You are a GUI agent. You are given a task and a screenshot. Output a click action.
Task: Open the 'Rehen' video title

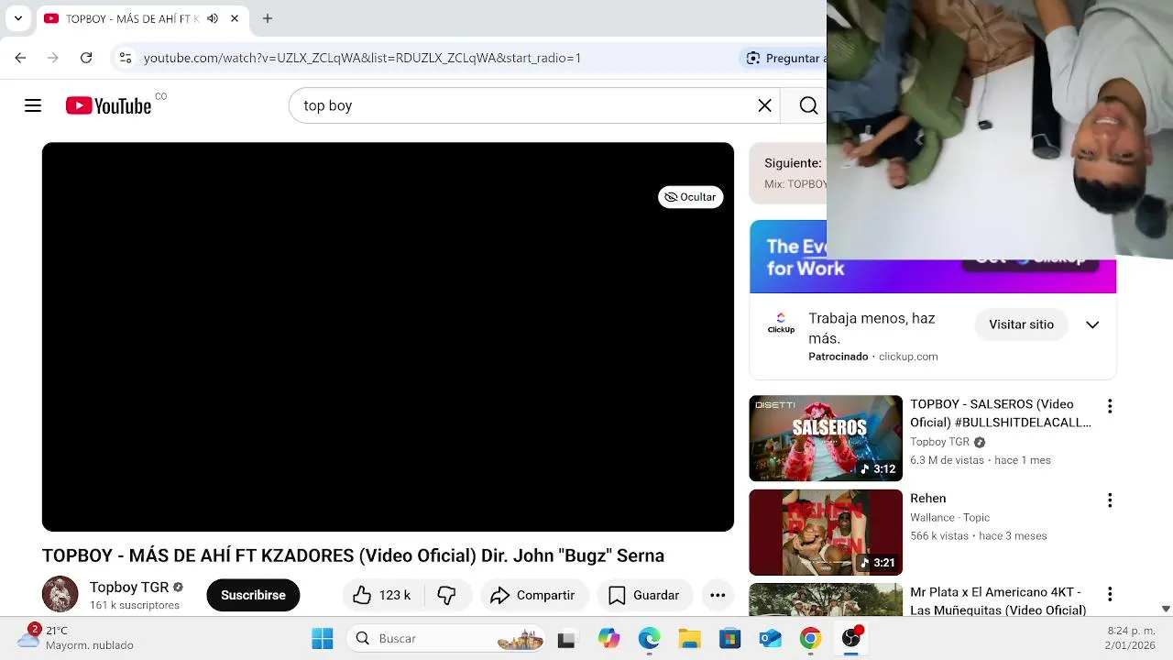pyautogui.click(x=927, y=499)
